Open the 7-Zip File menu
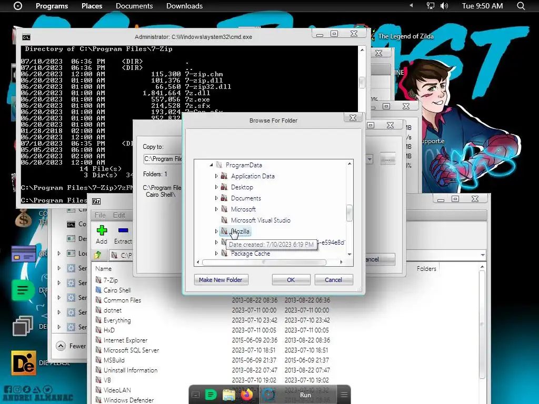Image resolution: width=539 pixels, height=404 pixels. (x=100, y=215)
